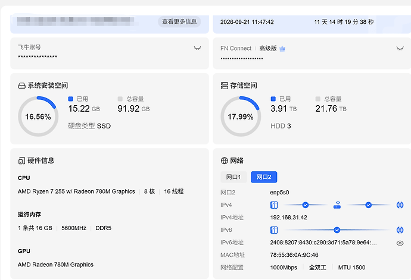Viewport: 411px width, 280px height.
Task: Click the 16.56% system usage ring
Action: [38, 117]
